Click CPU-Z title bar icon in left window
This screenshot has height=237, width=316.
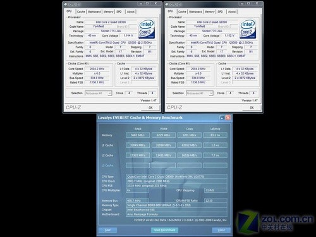click(x=66, y=4)
